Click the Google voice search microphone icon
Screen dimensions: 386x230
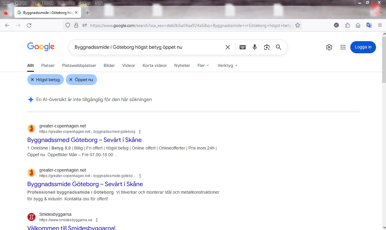[x=255, y=47]
